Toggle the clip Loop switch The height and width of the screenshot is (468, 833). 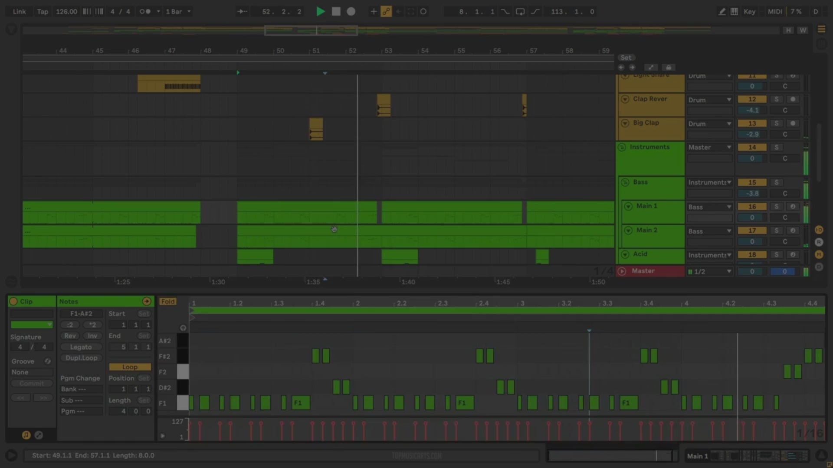pos(130,367)
